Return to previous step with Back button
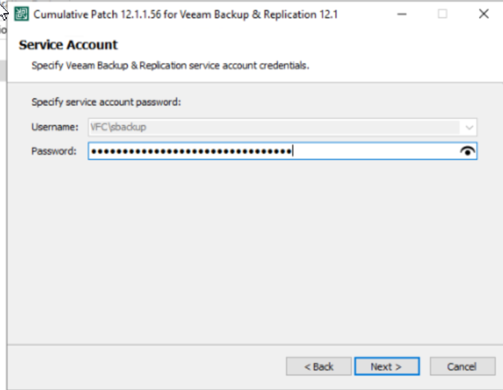Screen dimensions: 503x390 point(319,366)
